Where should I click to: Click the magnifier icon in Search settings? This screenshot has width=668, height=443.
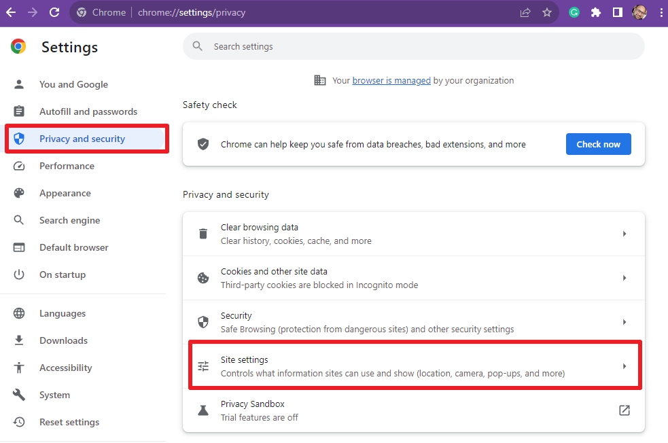point(197,46)
